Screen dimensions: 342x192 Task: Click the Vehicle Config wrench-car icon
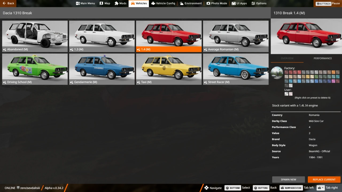[x=153, y=3]
